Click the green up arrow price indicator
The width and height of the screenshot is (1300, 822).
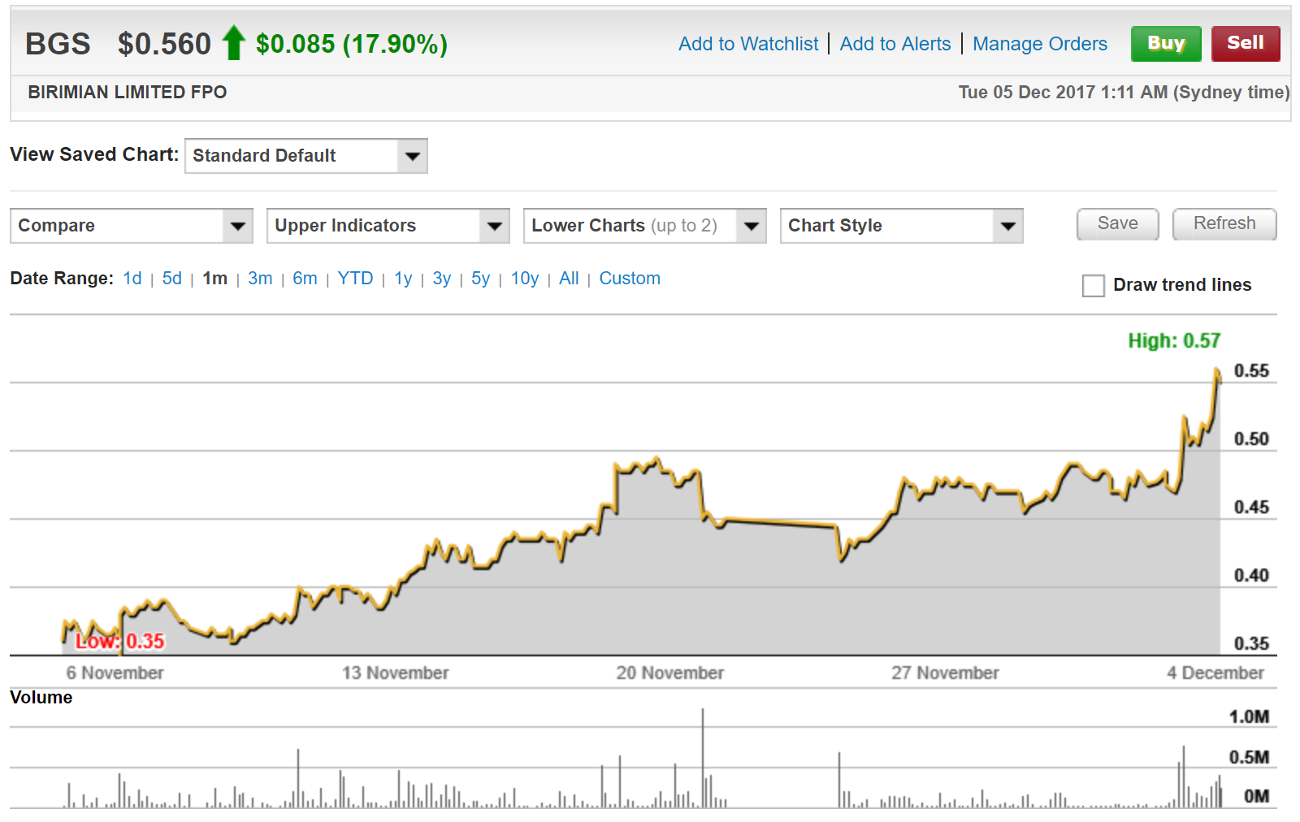[x=233, y=43]
